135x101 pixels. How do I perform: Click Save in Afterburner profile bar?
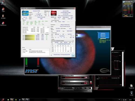pyautogui.click(x=73, y=88)
